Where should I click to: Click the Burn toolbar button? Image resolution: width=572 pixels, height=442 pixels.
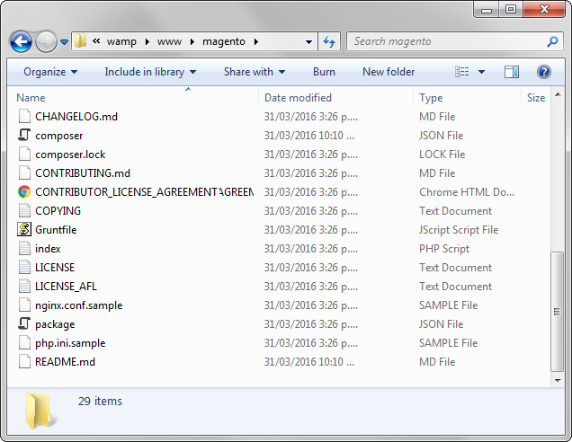click(324, 72)
